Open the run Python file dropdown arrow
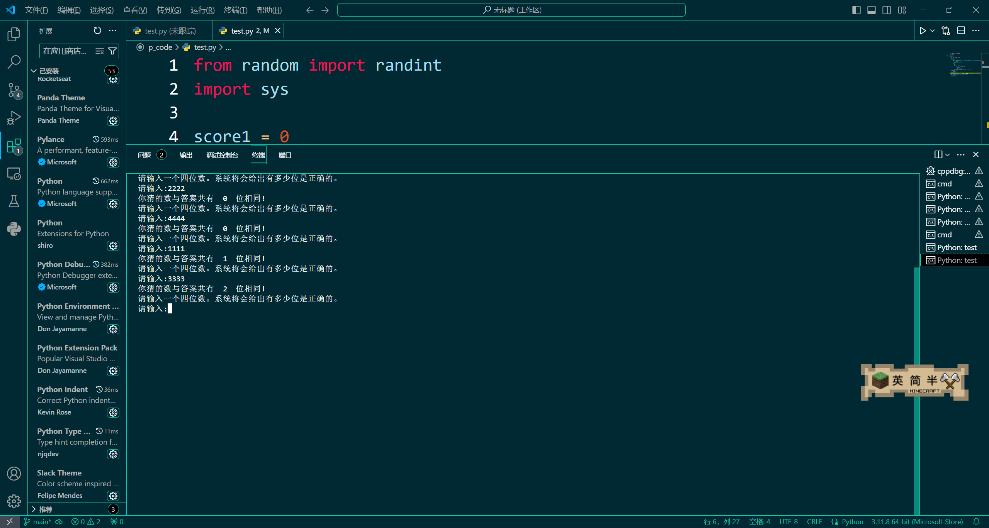Viewport: 989px width, 528px height. [x=933, y=31]
